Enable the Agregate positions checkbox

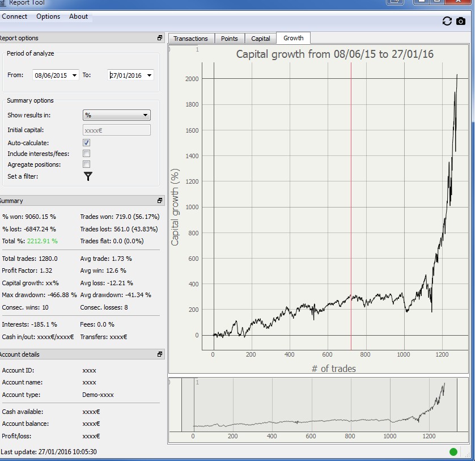pyautogui.click(x=87, y=164)
